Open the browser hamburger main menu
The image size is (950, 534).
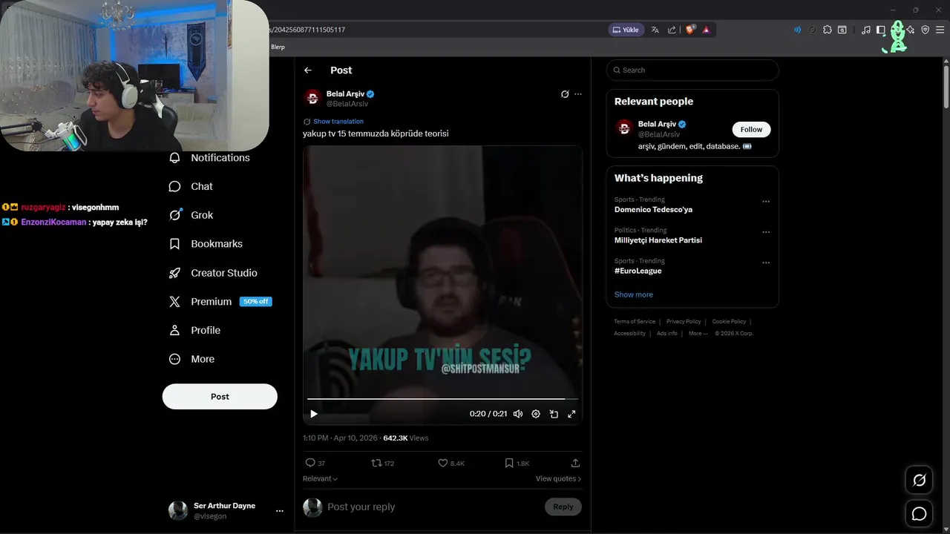tap(940, 30)
